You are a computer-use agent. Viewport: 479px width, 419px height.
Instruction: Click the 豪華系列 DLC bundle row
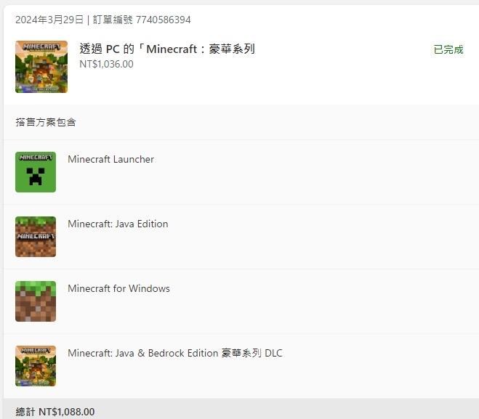tap(241, 366)
